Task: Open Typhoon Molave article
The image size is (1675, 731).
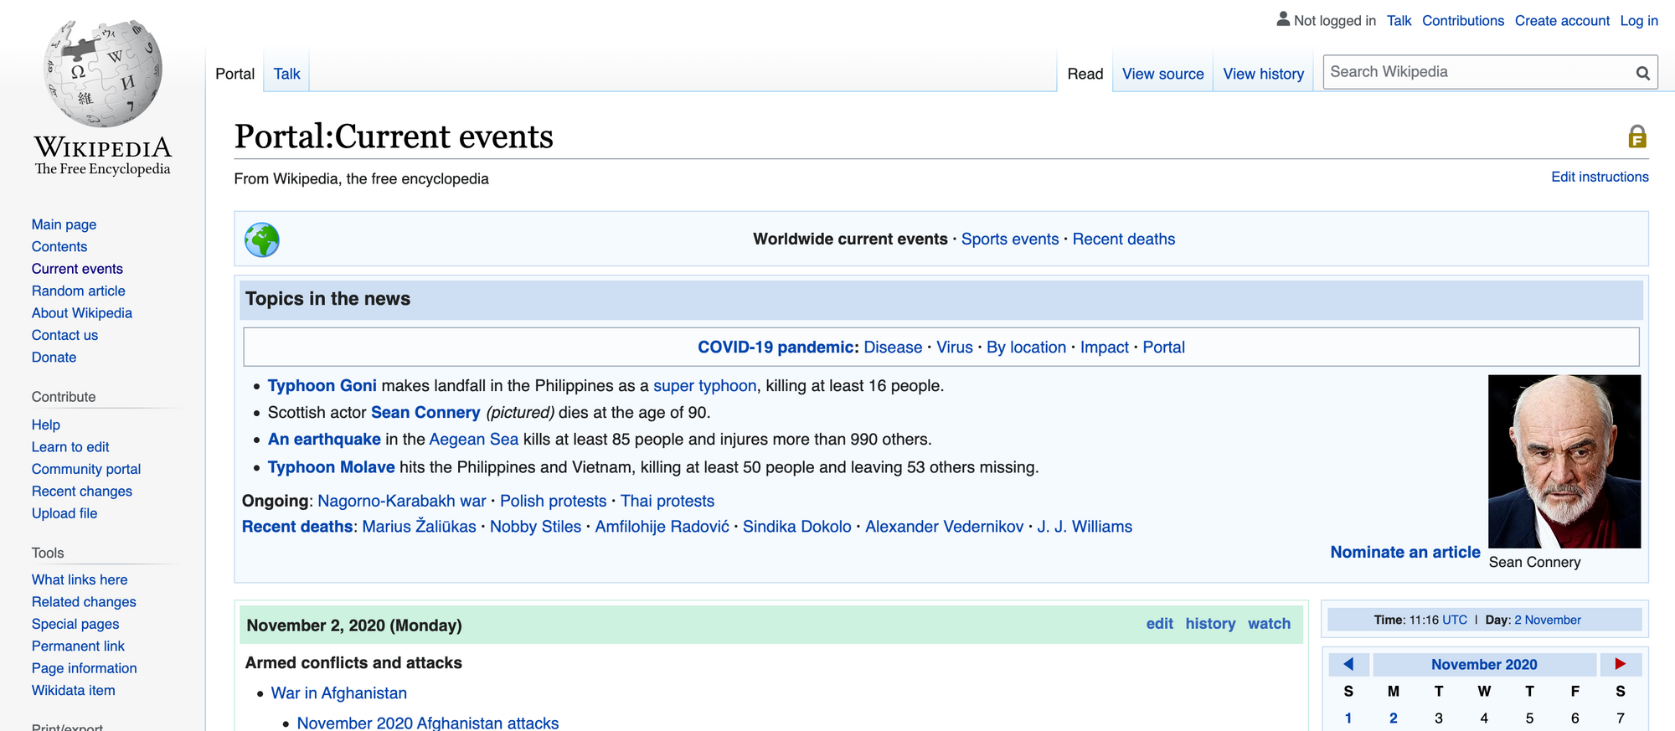Action: click(332, 466)
